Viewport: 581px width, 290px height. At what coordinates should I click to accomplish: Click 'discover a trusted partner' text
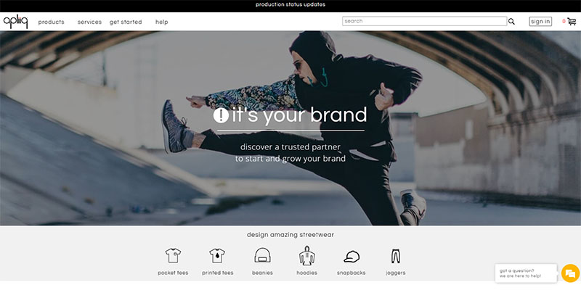point(290,147)
